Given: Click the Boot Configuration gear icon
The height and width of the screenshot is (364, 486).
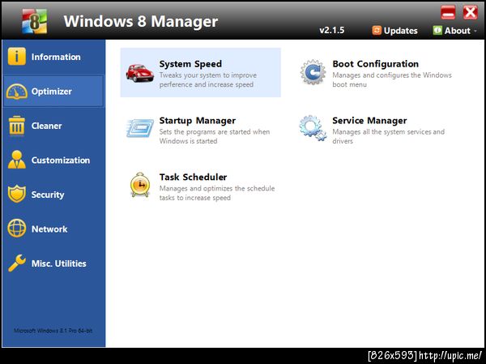Looking at the screenshot, I should click(313, 72).
